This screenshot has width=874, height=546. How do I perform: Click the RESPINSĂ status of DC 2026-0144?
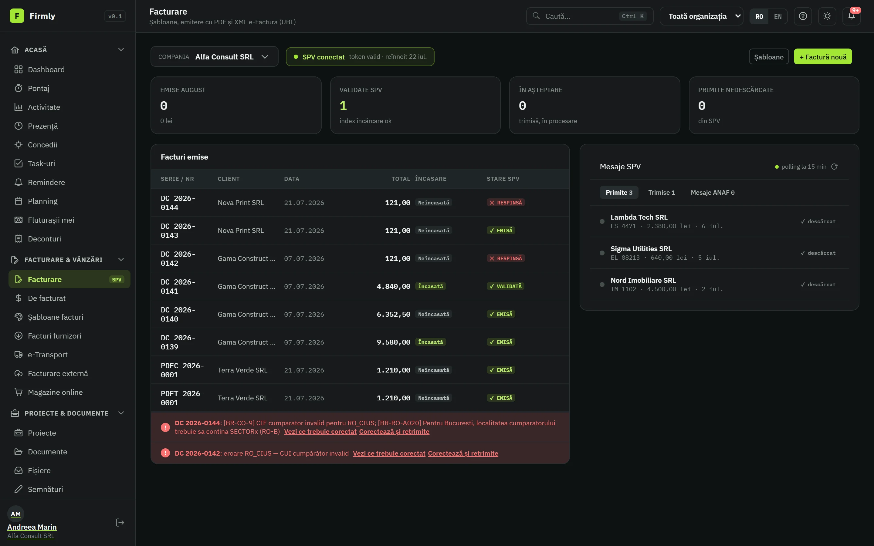click(506, 203)
